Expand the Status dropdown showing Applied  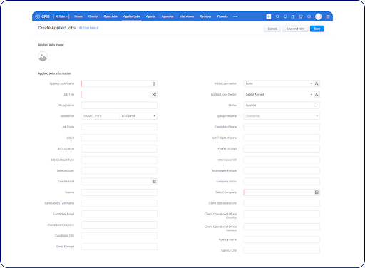(x=282, y=105)
